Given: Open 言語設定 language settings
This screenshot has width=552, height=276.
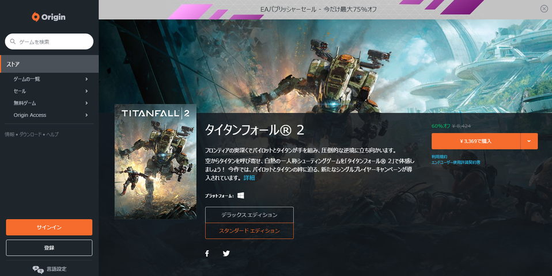Looking at the screenshot, I should pos(50,269).
